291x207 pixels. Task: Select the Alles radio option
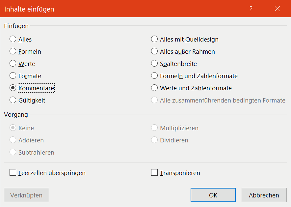tap(13, 39)
